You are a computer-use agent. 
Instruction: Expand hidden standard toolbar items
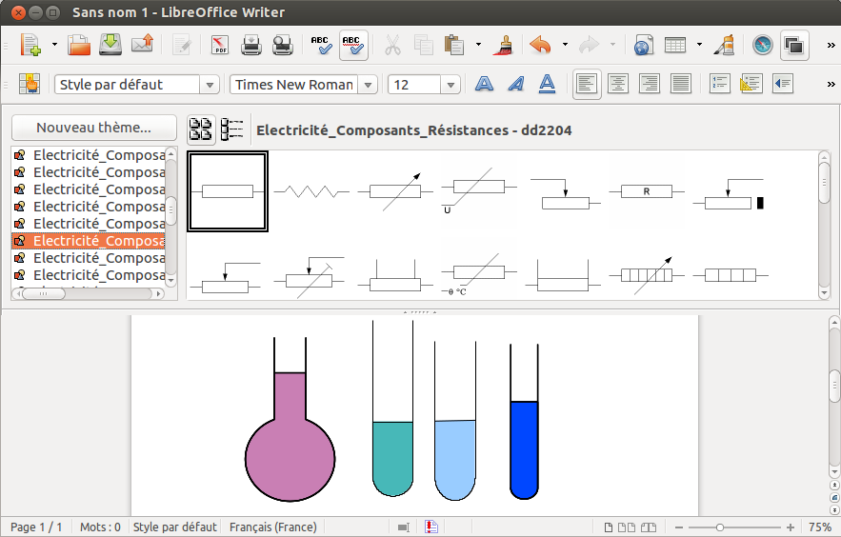pyautogui.click(x=831, y=46)
